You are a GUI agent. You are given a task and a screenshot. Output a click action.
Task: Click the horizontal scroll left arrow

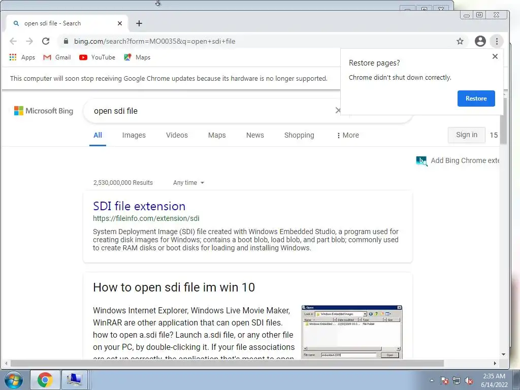pos(6,364)
